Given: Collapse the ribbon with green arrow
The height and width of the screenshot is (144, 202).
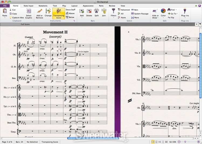Looking at the screenshot, I should [196, 6].
